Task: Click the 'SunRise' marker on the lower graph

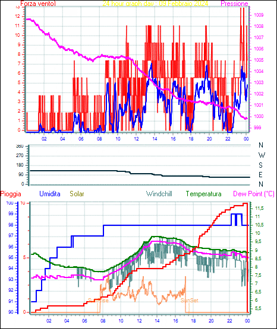Action: 98,301
